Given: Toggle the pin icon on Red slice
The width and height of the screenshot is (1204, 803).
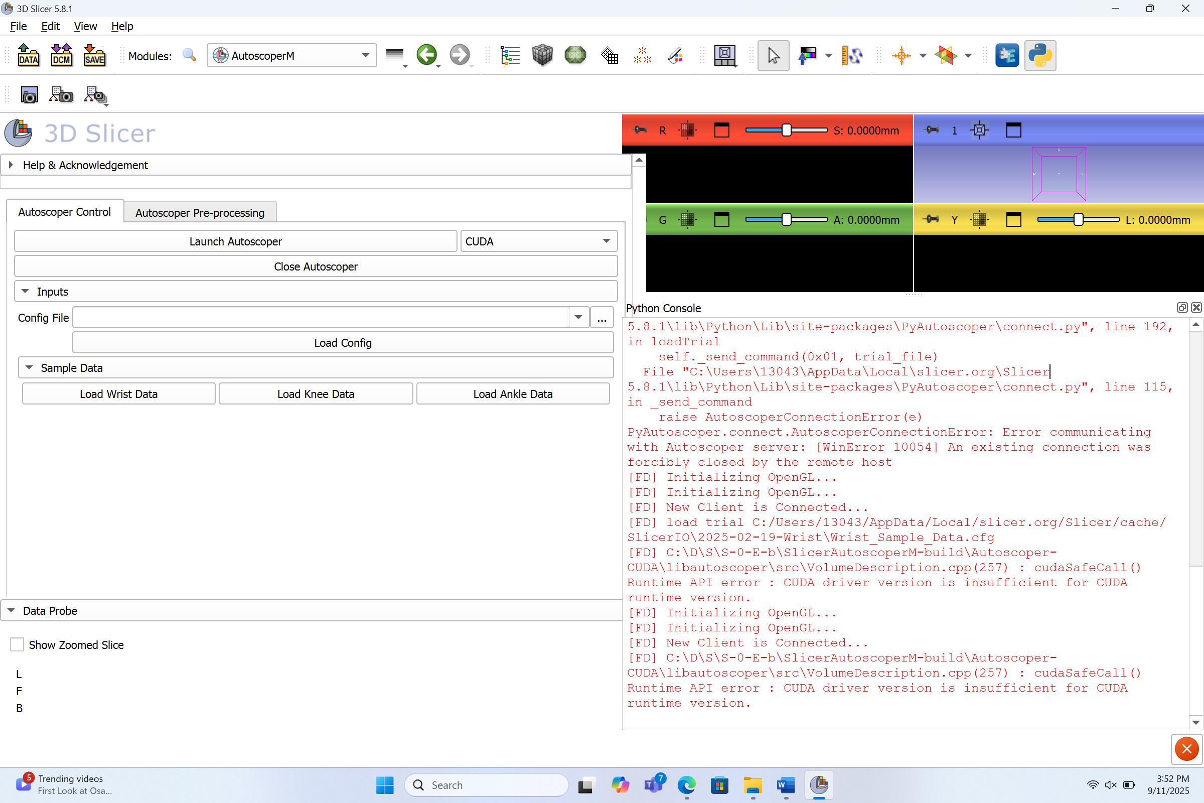Looking at the screenshot, I should pyautogui.click(x=640, y=130).
